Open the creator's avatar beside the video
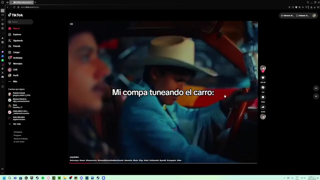Image resolution: width=320 pixels, height=180 pixels. click(x=263, y=68)
